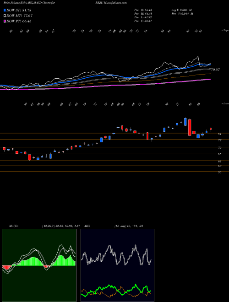Click the 77 price level label

[219, 140]
